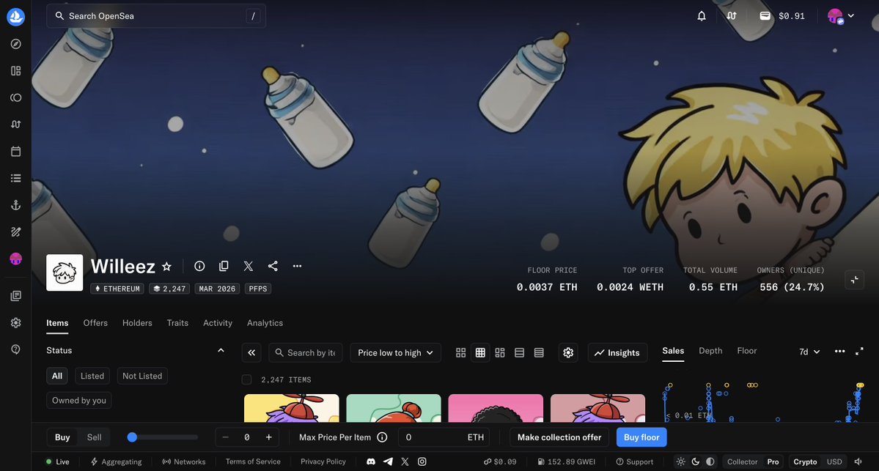
Task: Open wallet balance $0.91
Action: [x=782, y=15]
